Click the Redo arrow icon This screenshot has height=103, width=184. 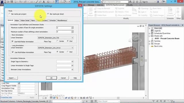25,2
